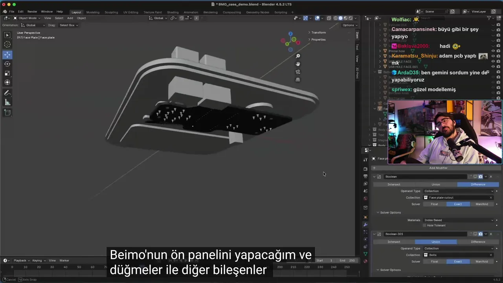Set Boolean.001 operation to Difference
This screenshot has height=283, width=503.
point(478,242)
